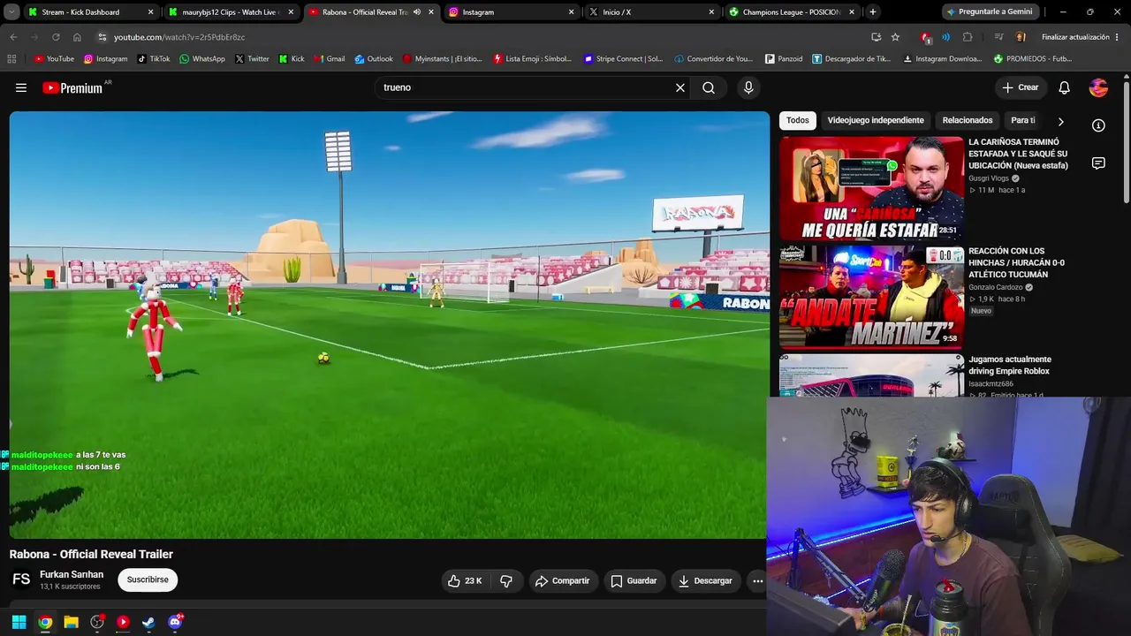Click the Descargar button
1131x636 pixels.
[x=705, y=580]
